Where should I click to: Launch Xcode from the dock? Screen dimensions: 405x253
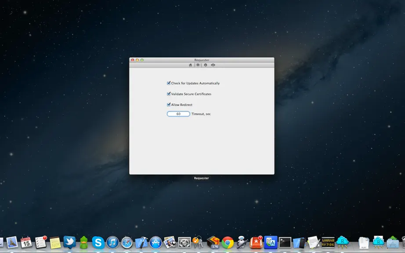point(141,242)
